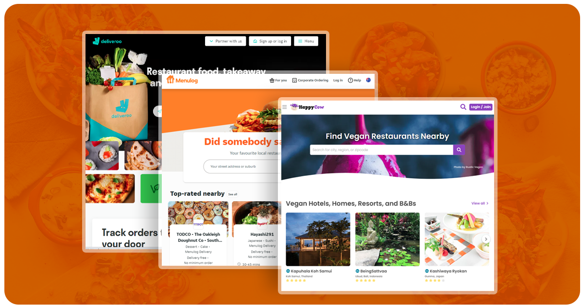Click the Sign up or log in button
The height and width of the screenshot is (308, 584).
tap(270, 41)
